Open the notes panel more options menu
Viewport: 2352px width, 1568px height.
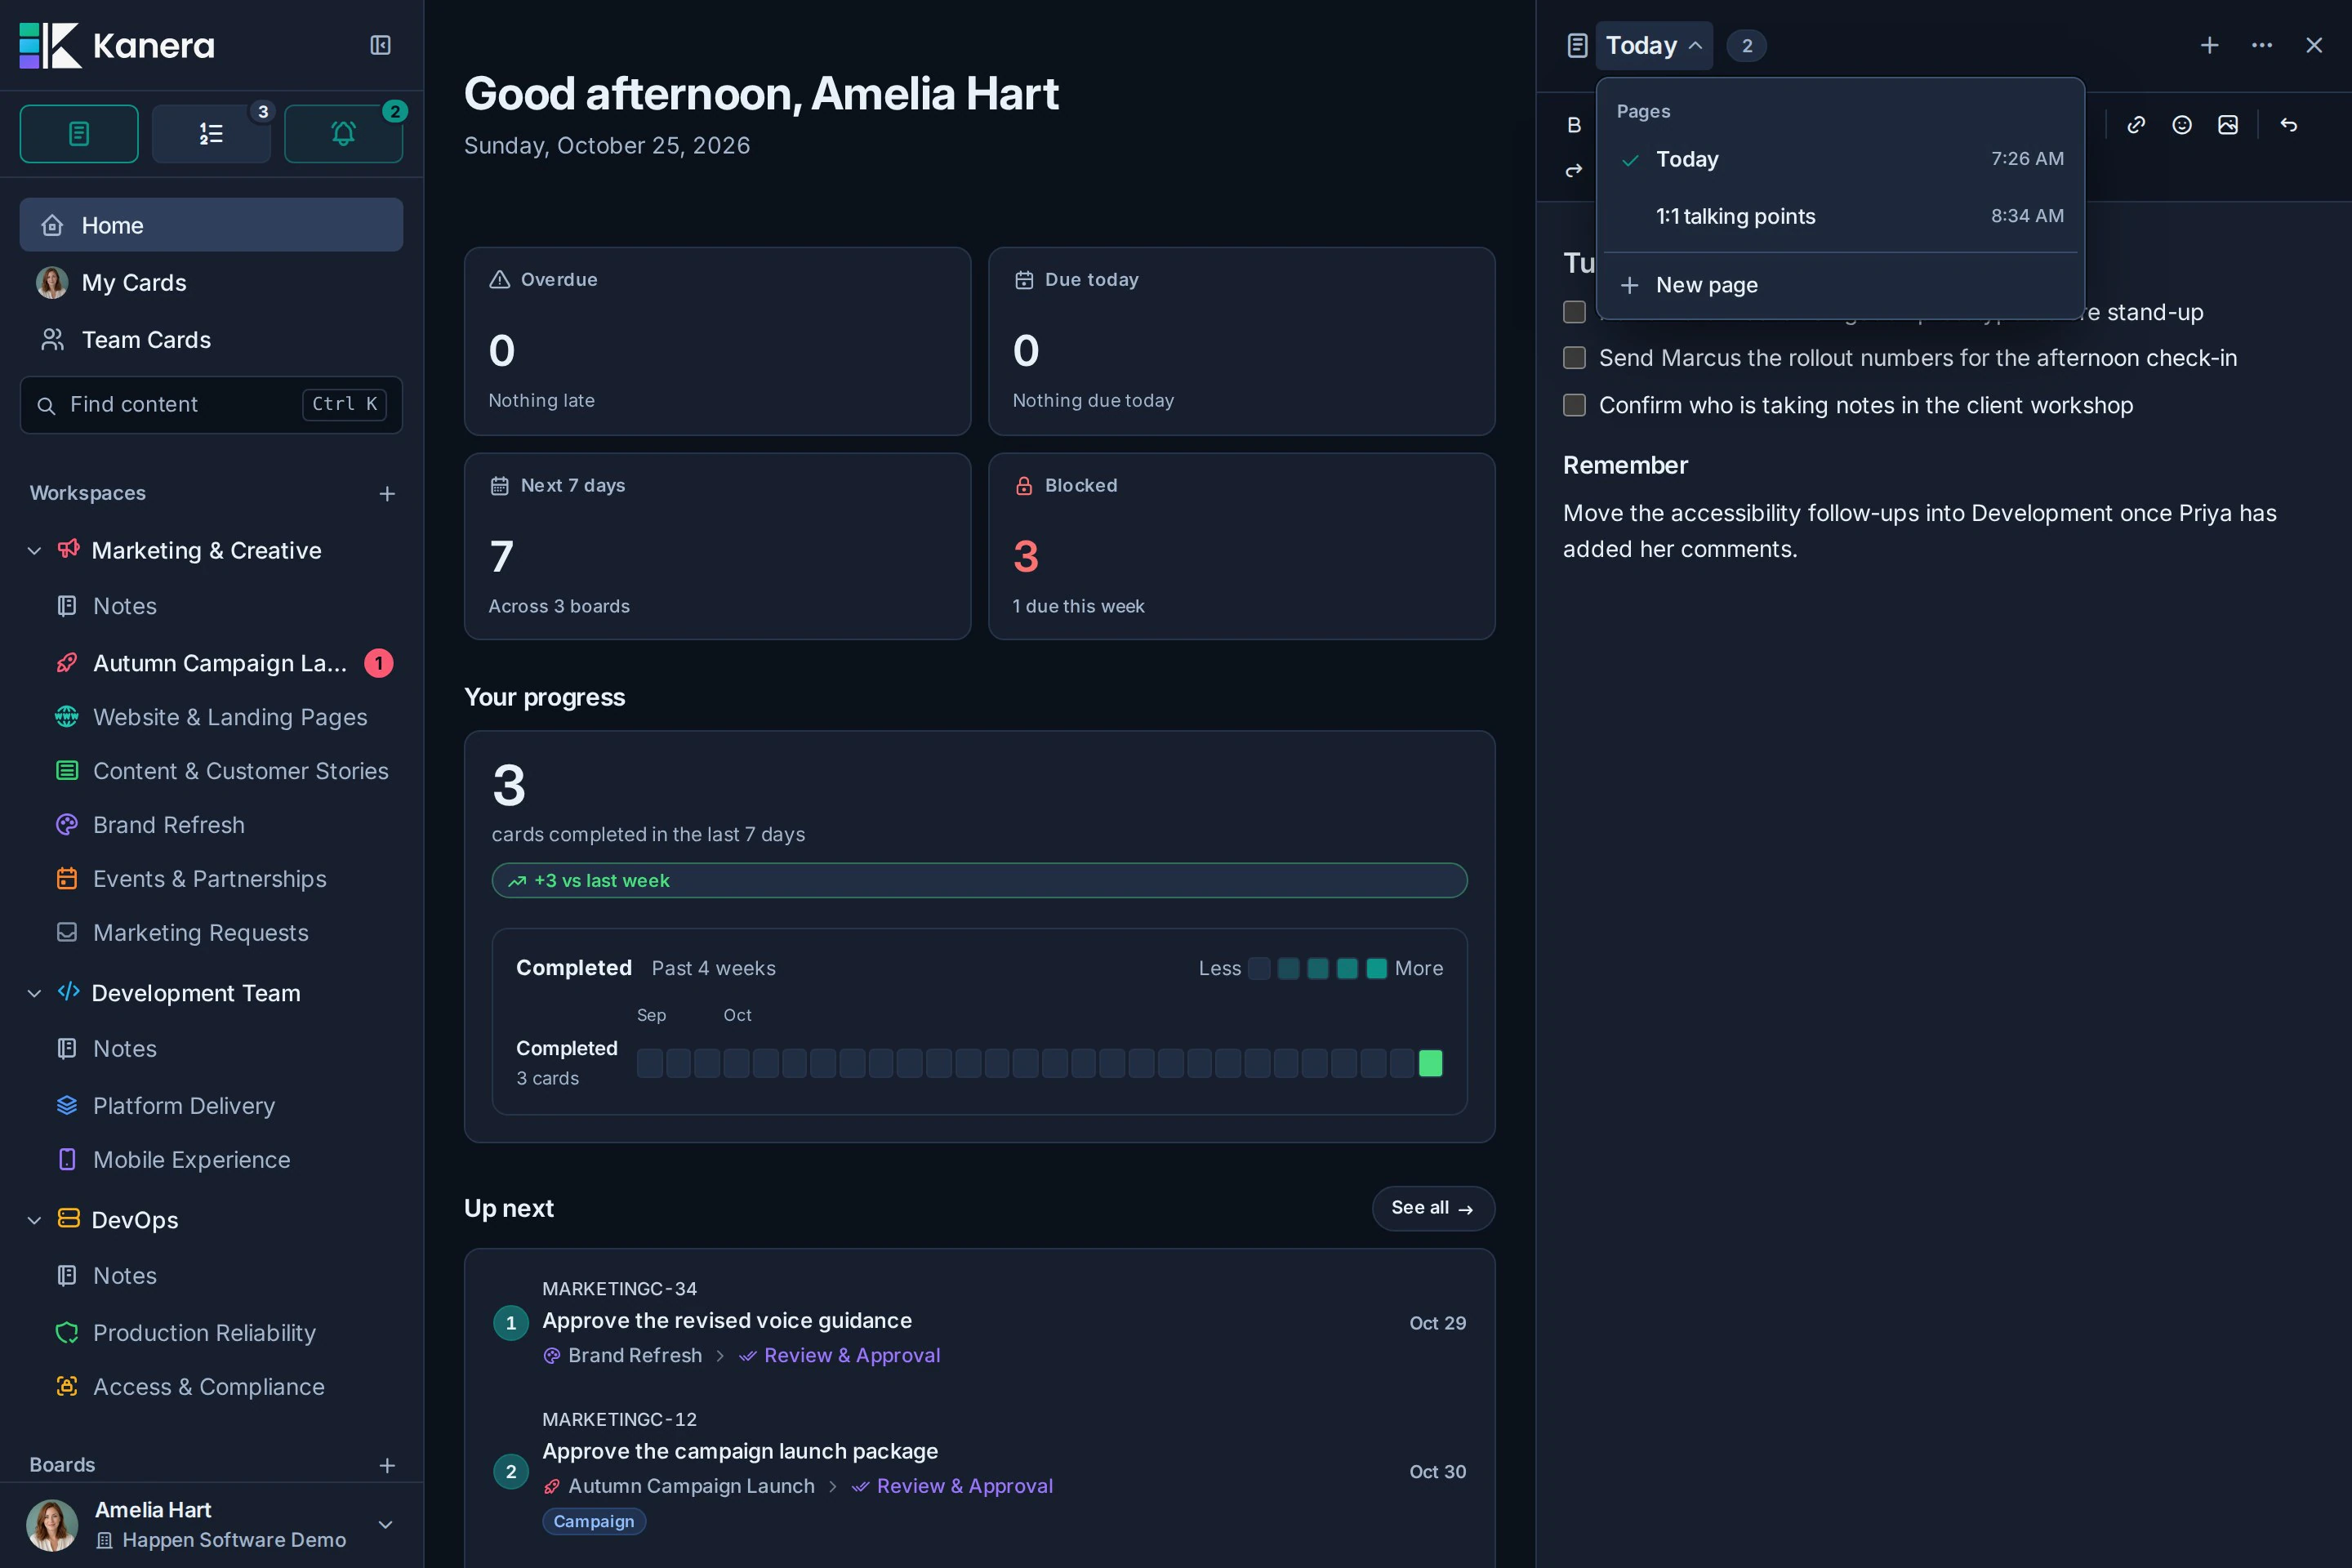tap(2262, 45)
